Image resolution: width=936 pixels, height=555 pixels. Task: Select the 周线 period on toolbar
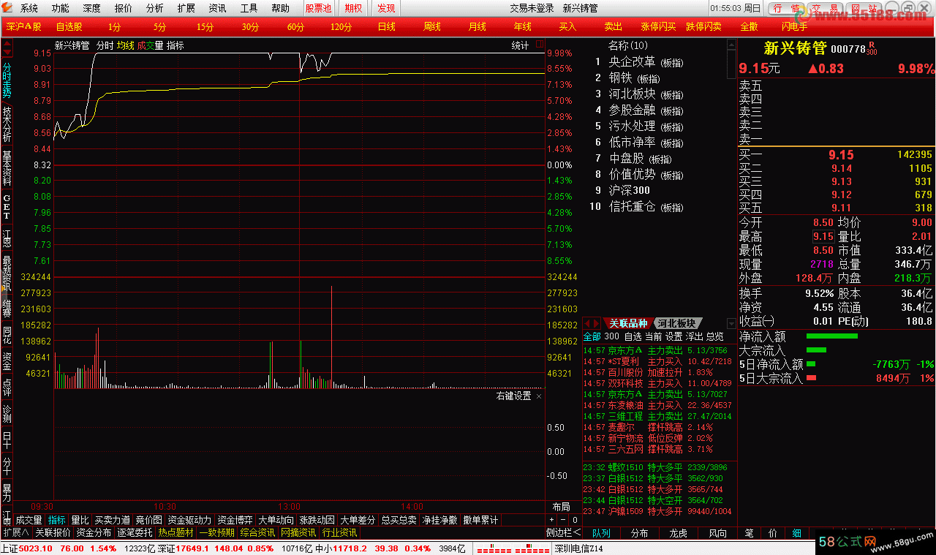(431, 26)
